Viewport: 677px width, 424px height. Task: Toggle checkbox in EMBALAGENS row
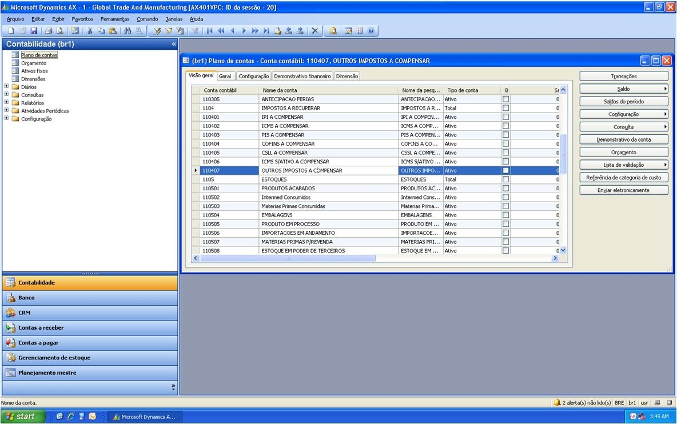click(x=505, y=215)
